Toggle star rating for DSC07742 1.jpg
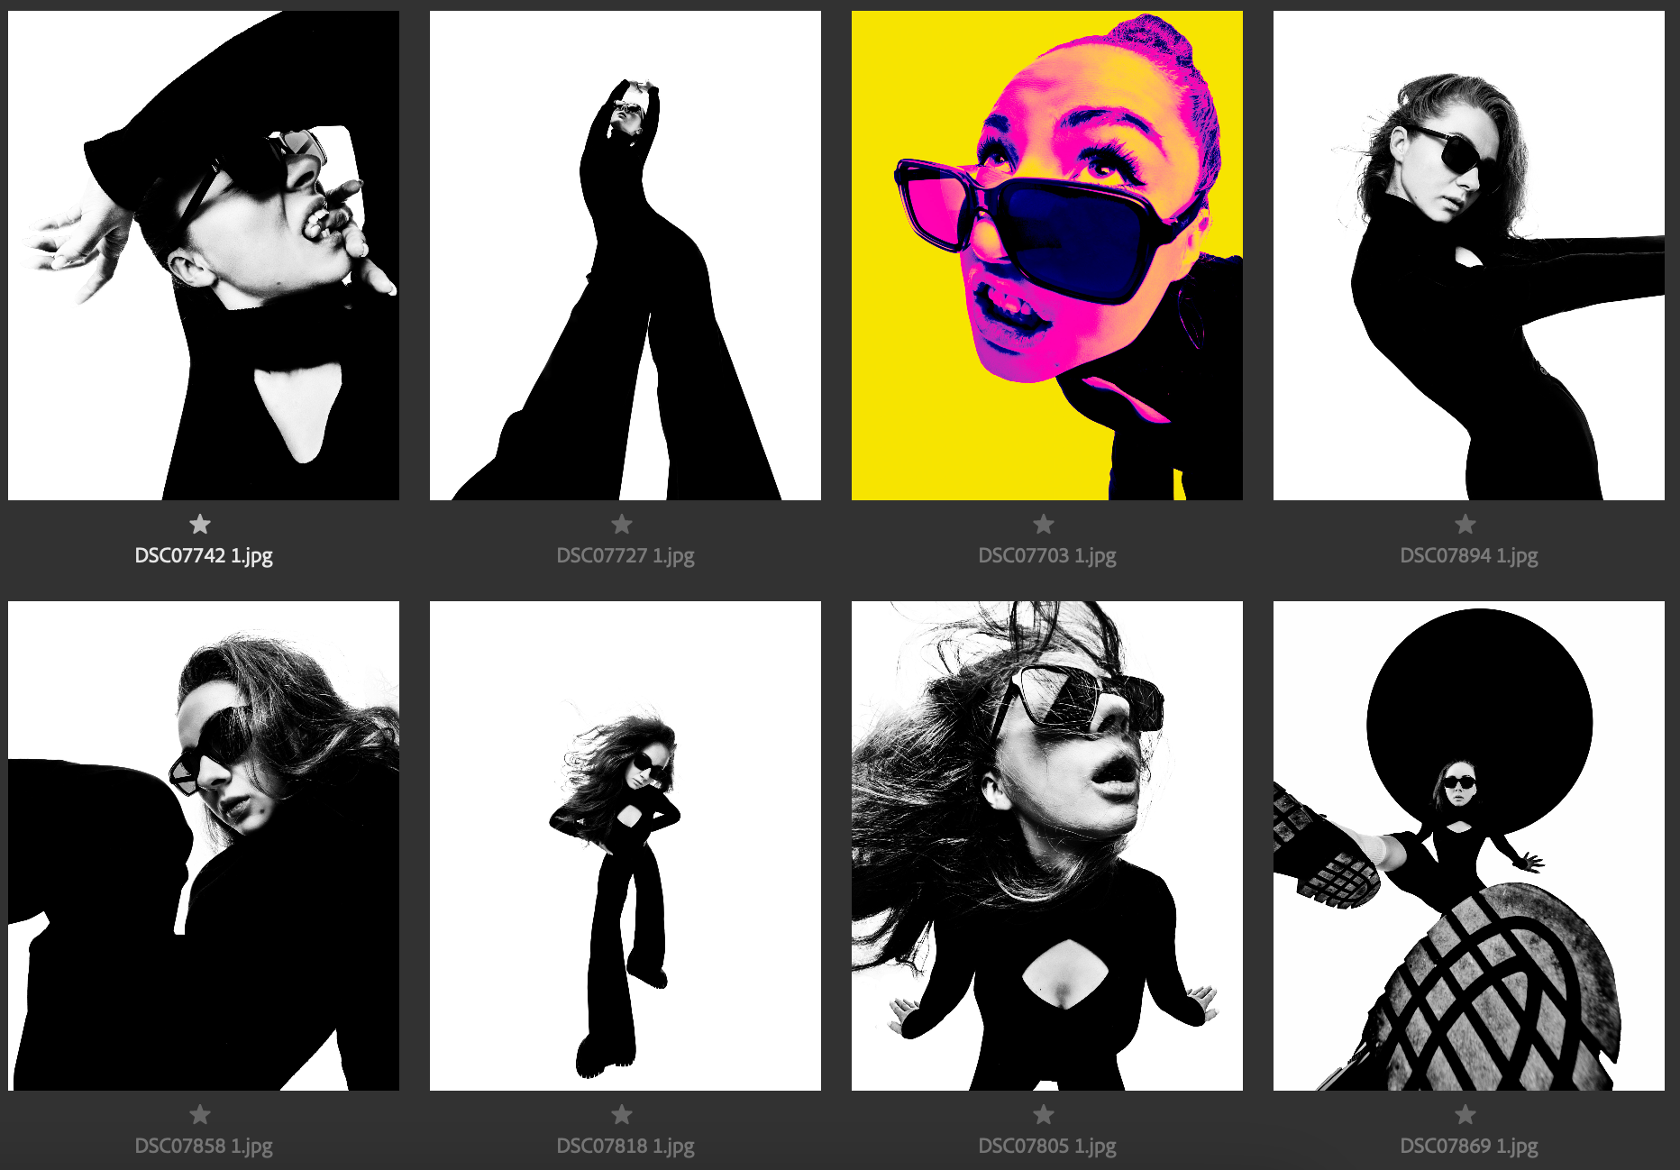The image size is (1680, 1170). point(200,524)
